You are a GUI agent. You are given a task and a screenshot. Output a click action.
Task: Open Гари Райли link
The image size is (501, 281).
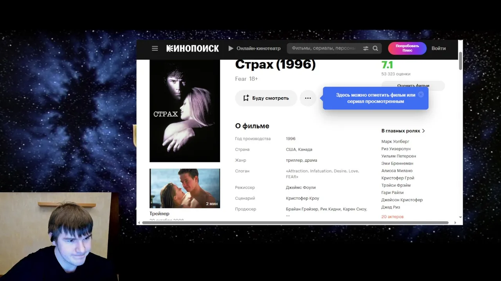point(393,192)
